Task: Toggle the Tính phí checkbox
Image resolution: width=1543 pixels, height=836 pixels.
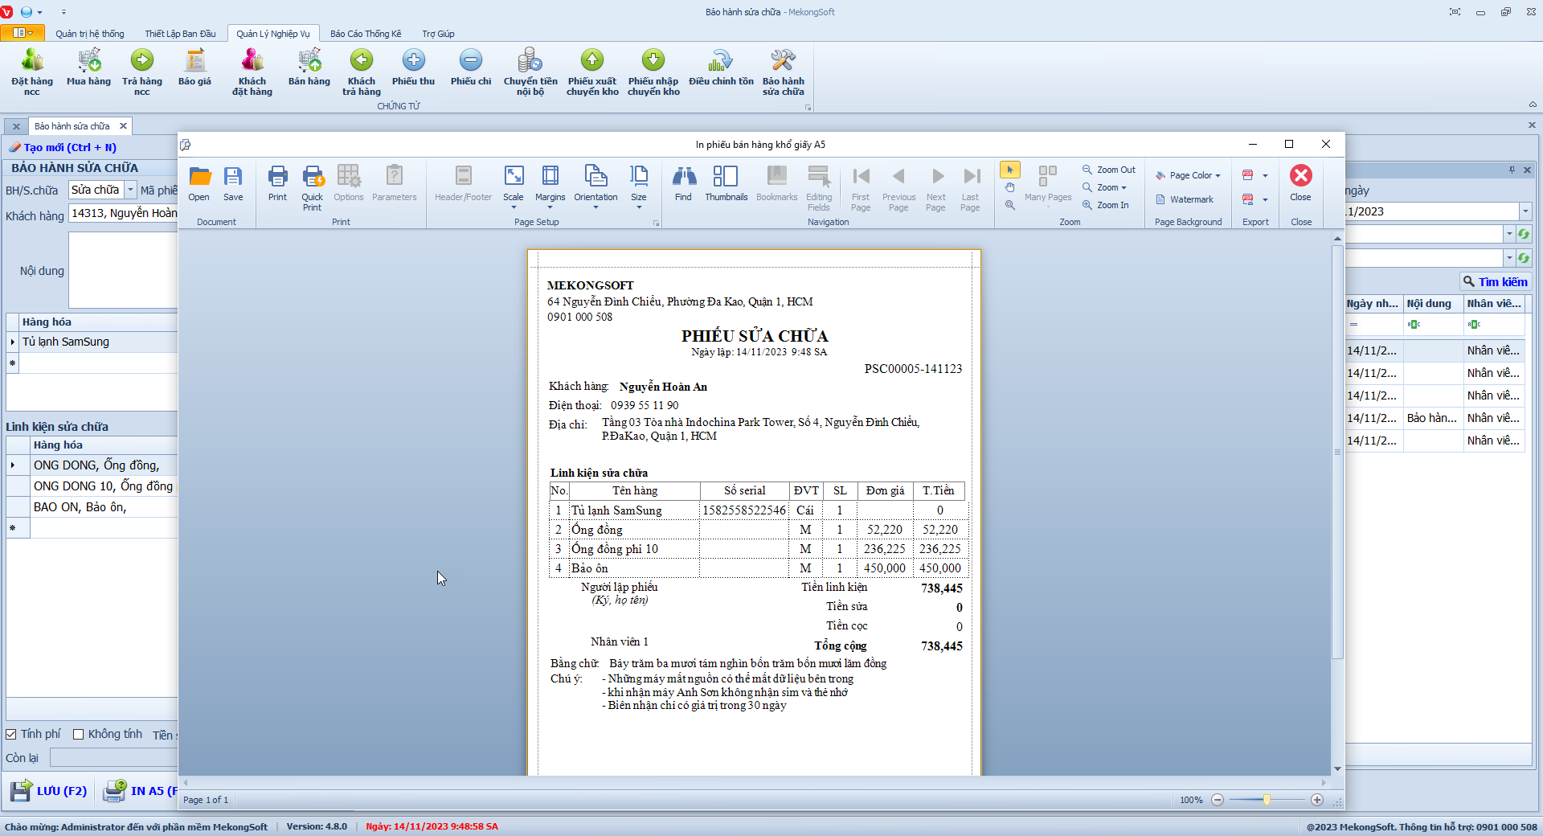Action: (x=11, y=734)
